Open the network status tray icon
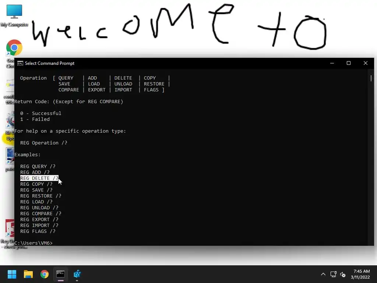This screenshot has height=283, width=377. (333, 274)
